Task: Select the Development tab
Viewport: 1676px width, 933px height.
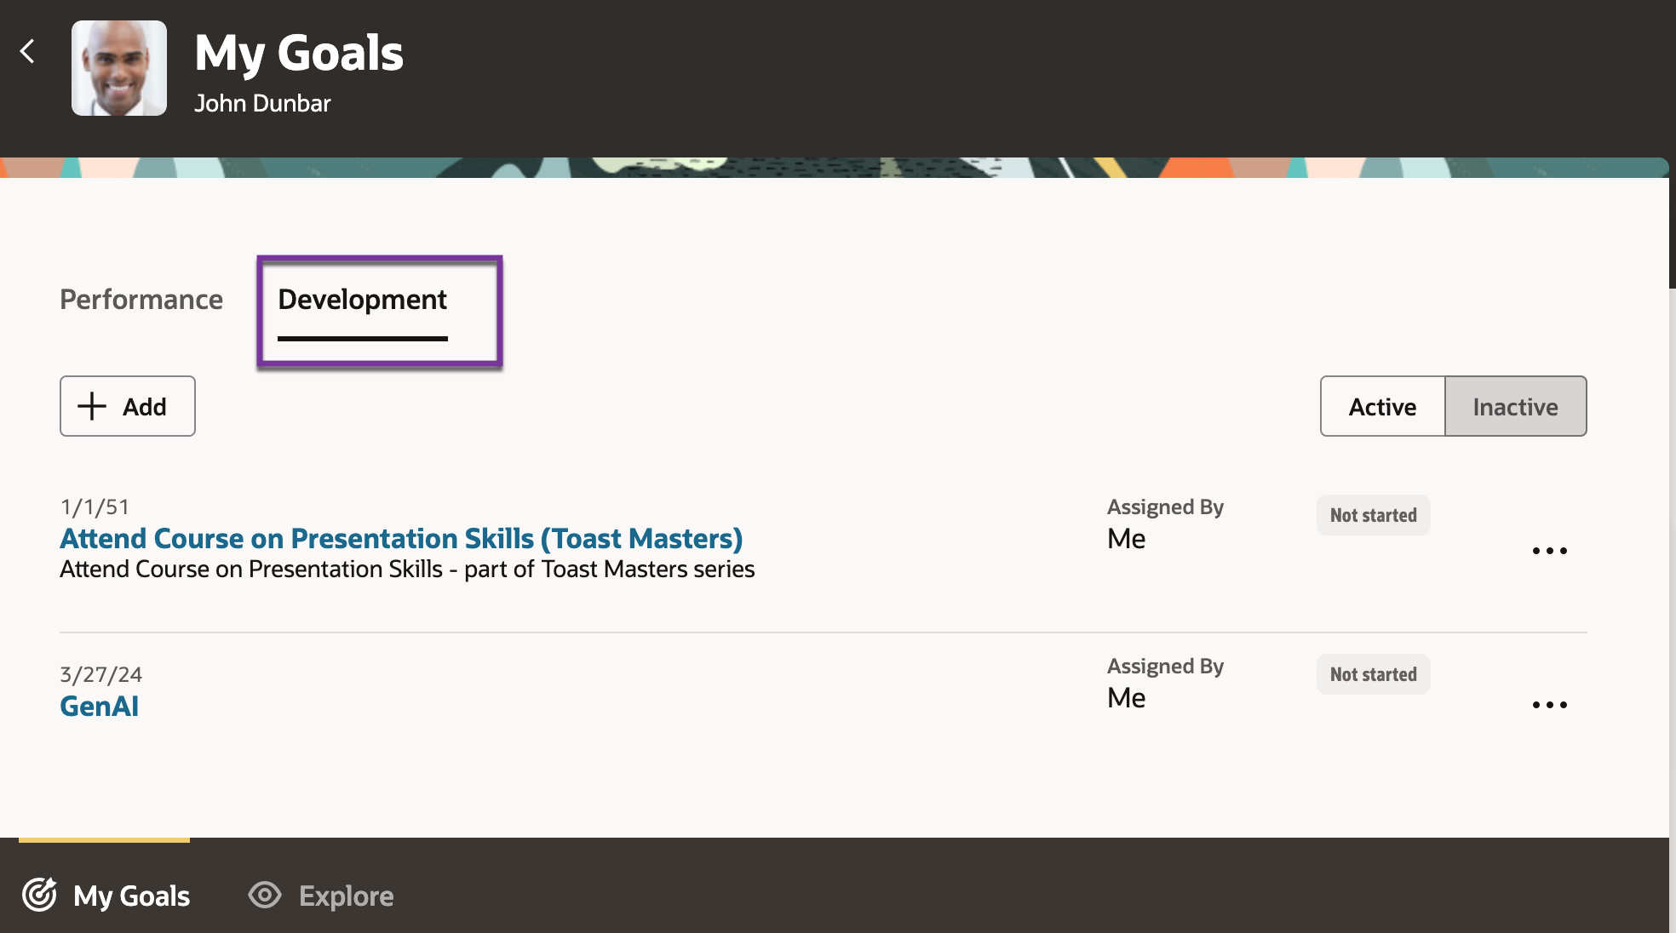Action: [x=363, y=300]
